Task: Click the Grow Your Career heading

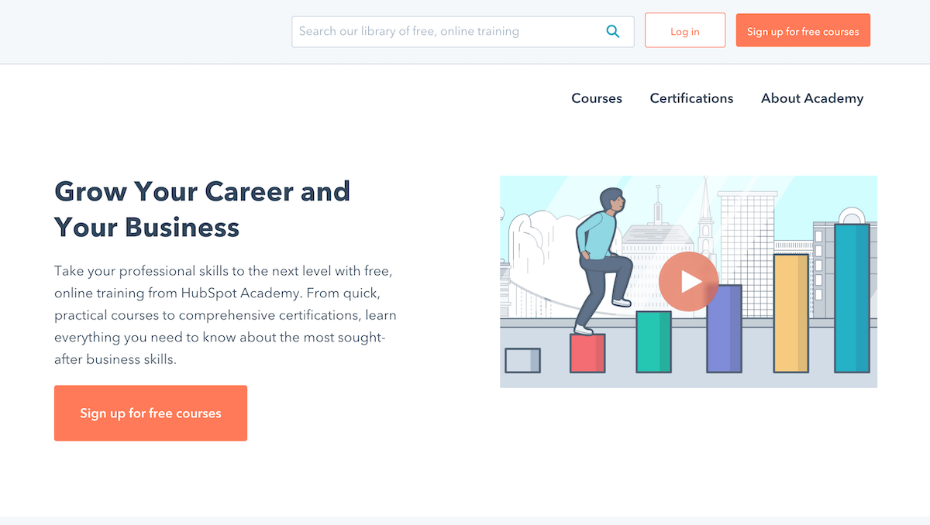Action: click(x=202, y=209)
